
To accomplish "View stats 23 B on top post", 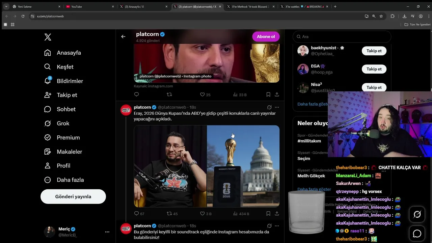I will [240, 94].
